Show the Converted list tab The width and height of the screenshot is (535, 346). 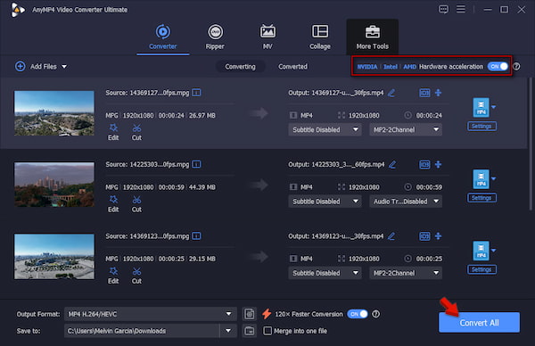pos(292,67)
